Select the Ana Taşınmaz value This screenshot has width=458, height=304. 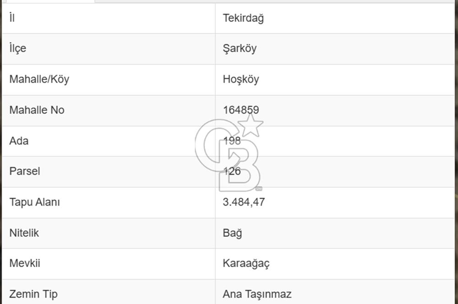coord(257,294)
